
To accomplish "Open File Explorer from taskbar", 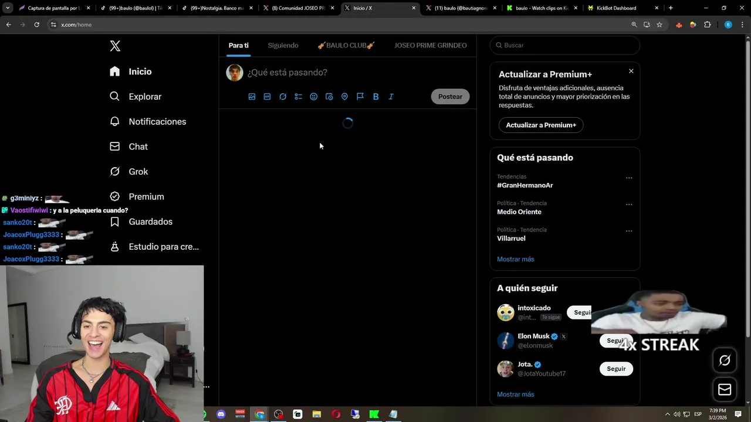I will tap(317, 414).
